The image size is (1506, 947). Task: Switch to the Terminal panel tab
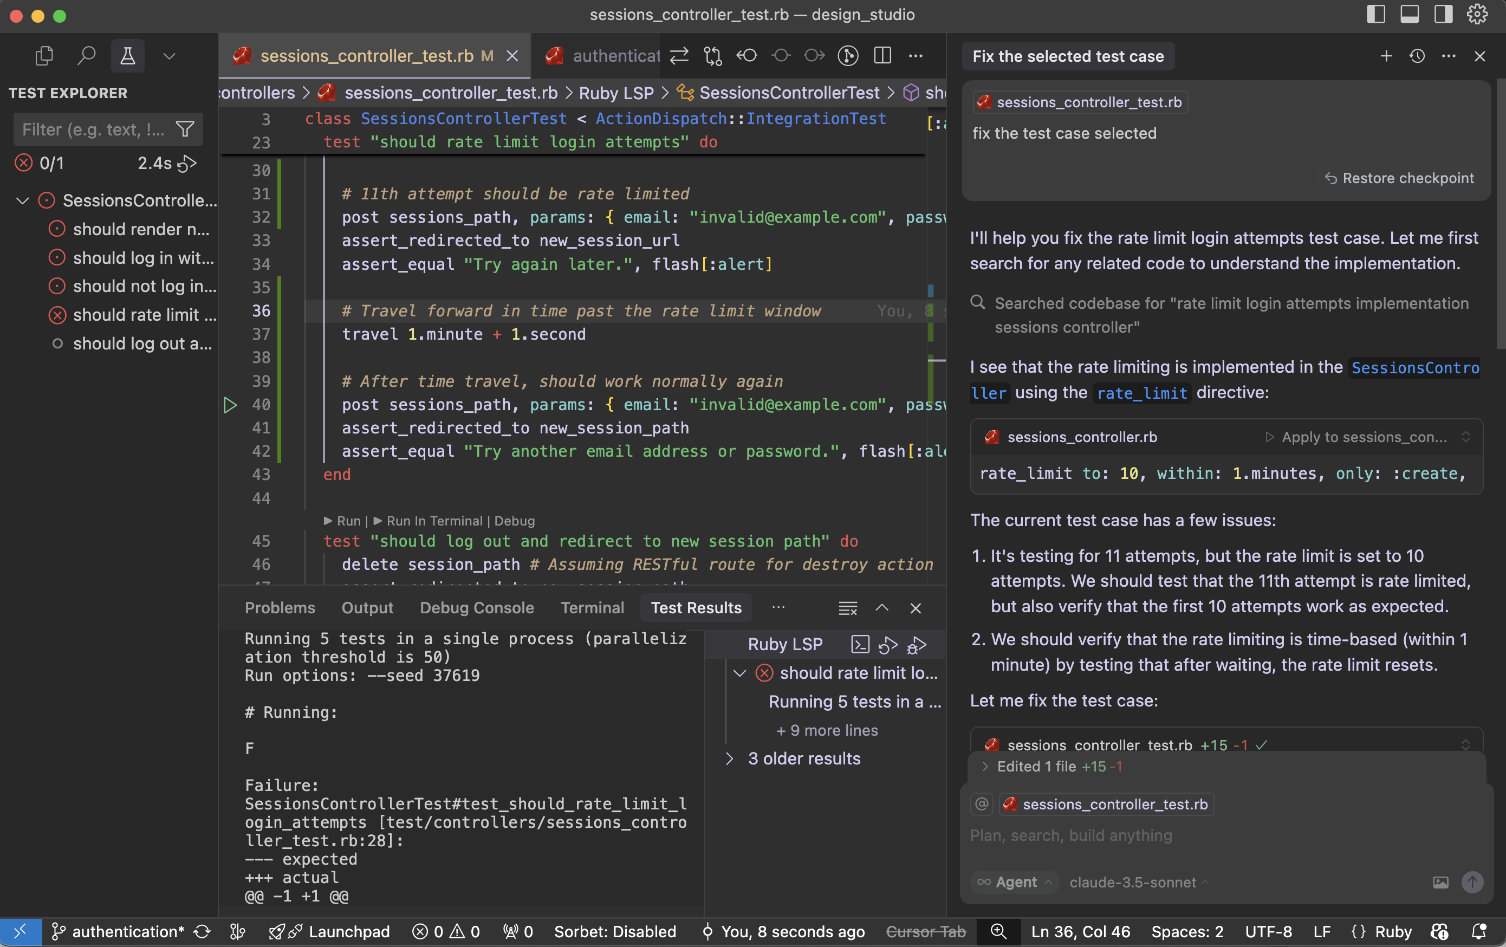(x=592, y=607)
